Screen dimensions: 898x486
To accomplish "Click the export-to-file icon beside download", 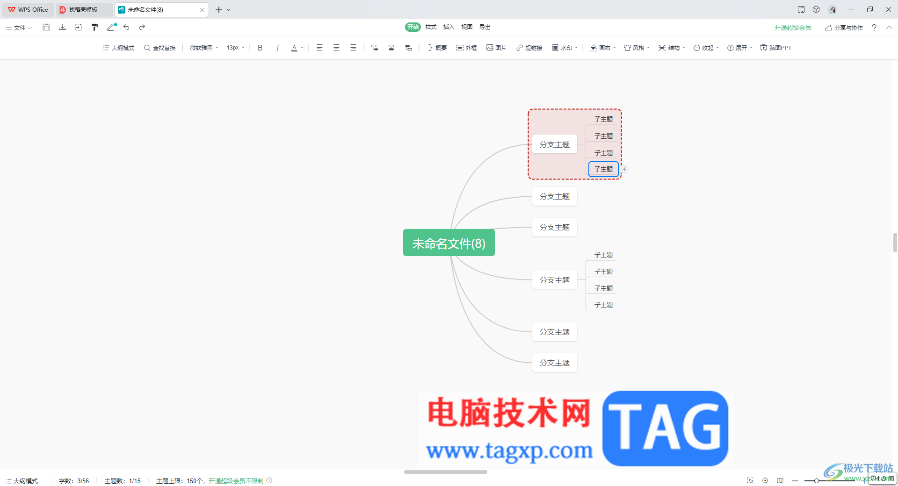I will [x=79, y=27].
